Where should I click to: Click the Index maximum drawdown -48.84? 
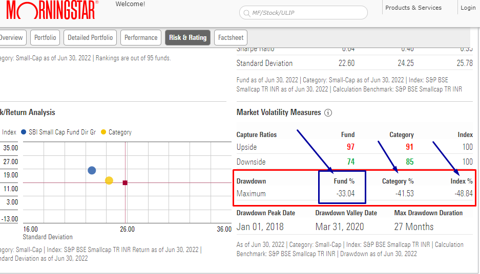click(x=464, y=194)
